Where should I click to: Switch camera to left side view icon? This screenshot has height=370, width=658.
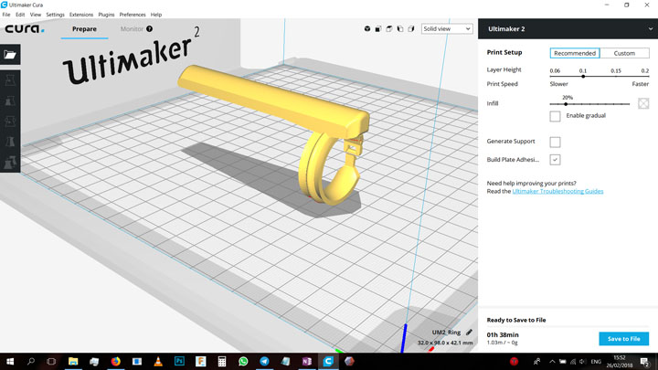coord(400,29)
